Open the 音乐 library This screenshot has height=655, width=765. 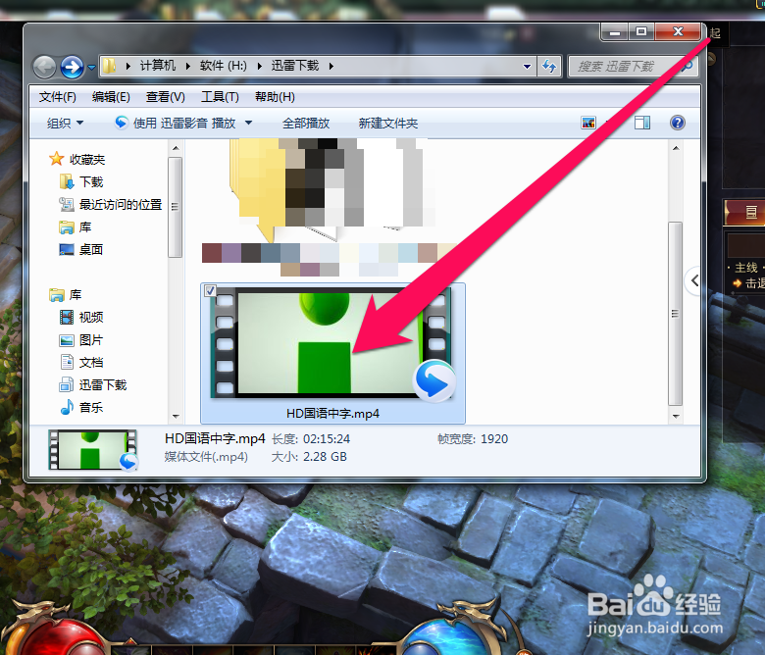pos(81,407)
